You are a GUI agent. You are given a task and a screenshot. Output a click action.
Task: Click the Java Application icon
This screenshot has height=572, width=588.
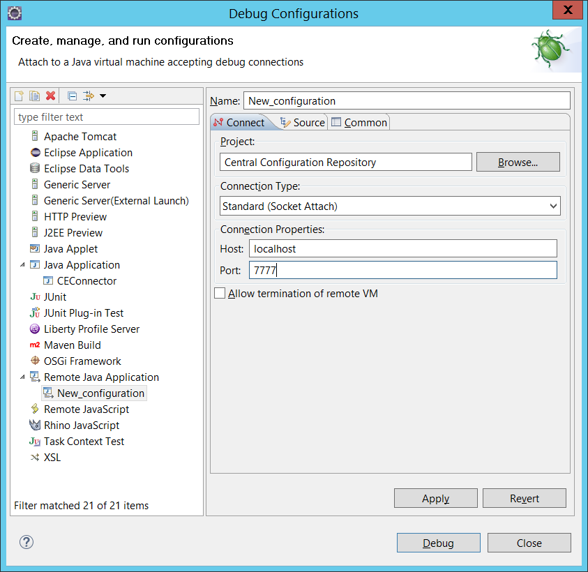click(35, 264)
